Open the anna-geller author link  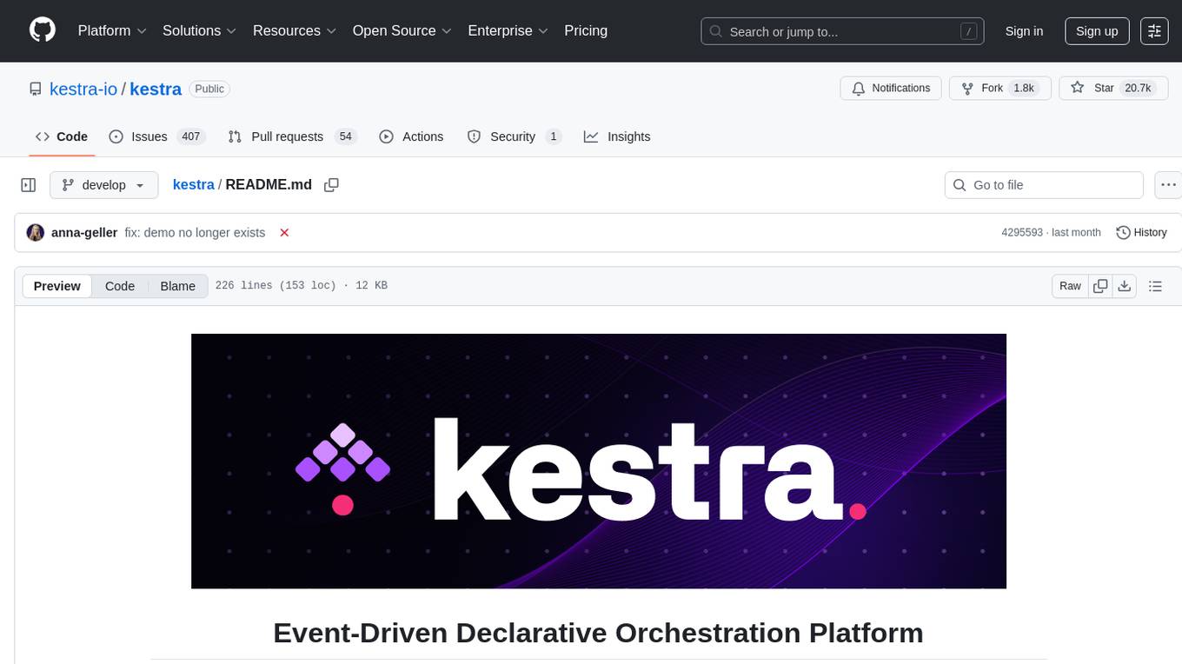[84, 233]
